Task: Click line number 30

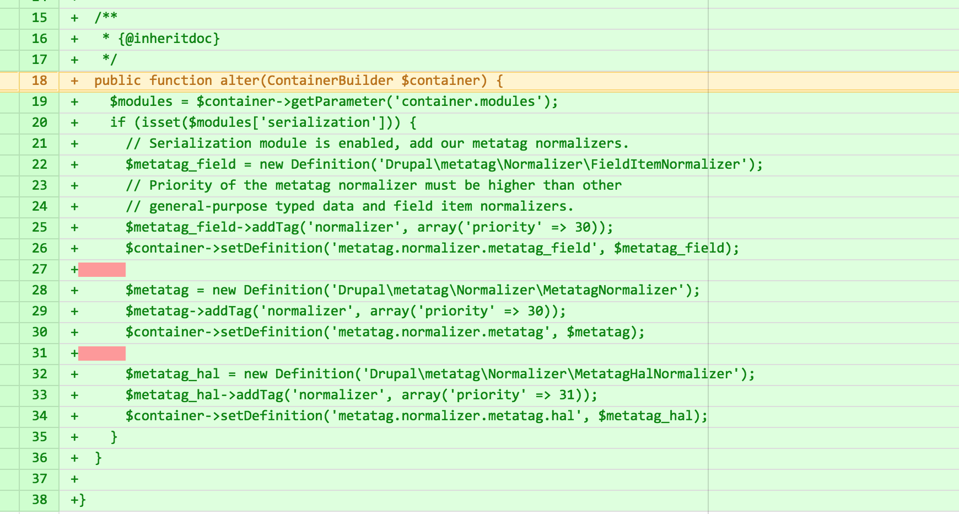Action: pyautogui.click(x=39, y=332)
